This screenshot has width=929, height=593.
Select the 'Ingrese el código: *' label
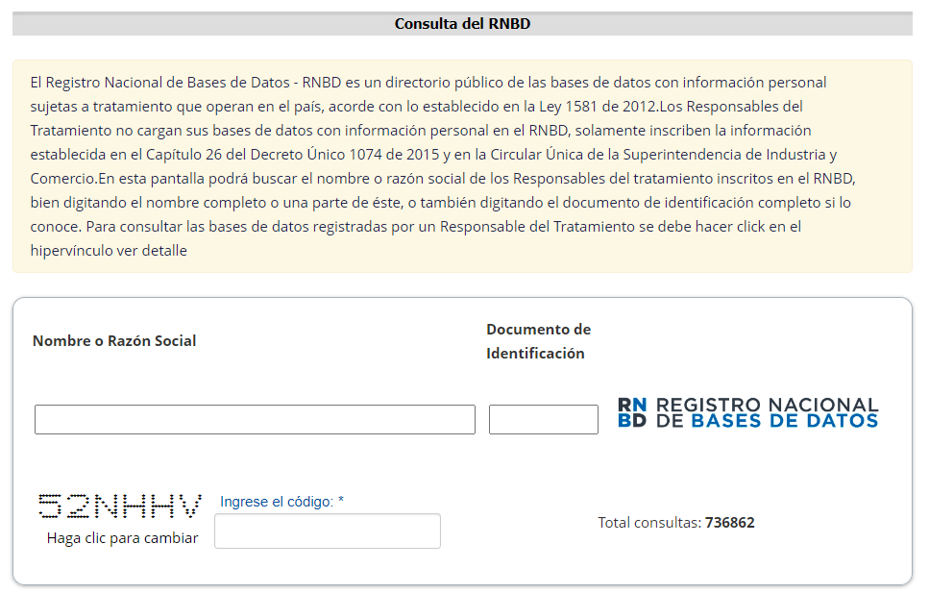[x=282, y=502]
